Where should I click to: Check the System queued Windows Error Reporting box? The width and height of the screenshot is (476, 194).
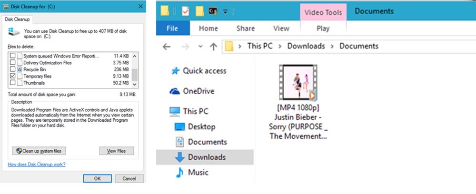point(12,56)
